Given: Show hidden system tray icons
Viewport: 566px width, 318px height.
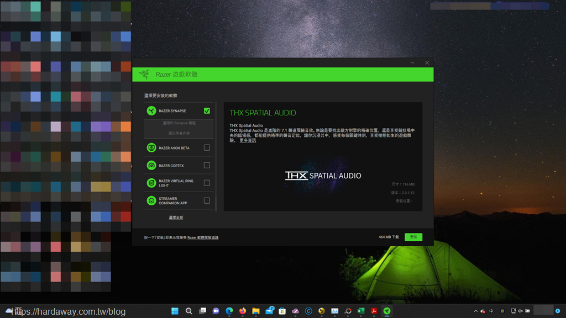Looking at the screenshot, I should [x=475, y=311].
